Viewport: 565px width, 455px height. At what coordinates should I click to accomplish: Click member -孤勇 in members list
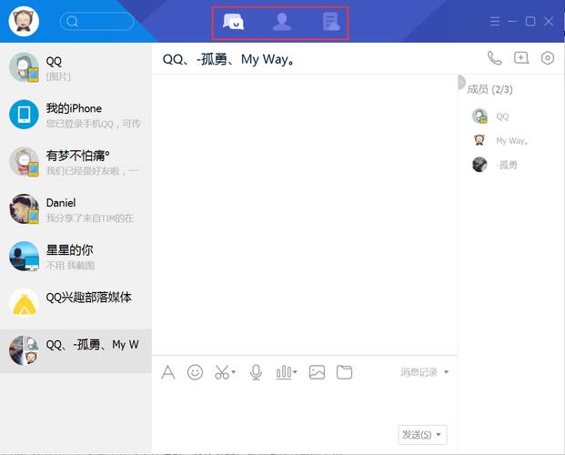pyautogui.click(x=506, y=165)
